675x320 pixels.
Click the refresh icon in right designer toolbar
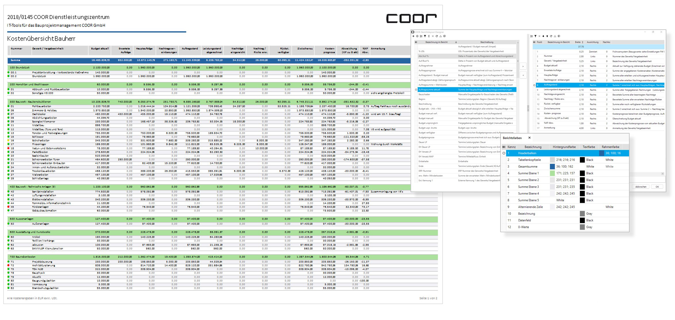551,36
